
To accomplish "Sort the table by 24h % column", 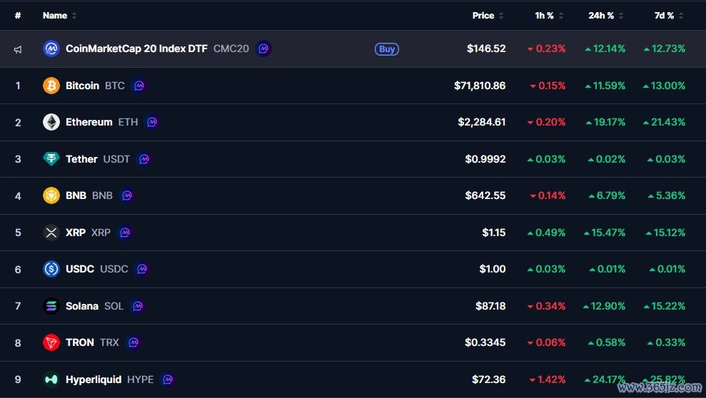I will (605, 16).
